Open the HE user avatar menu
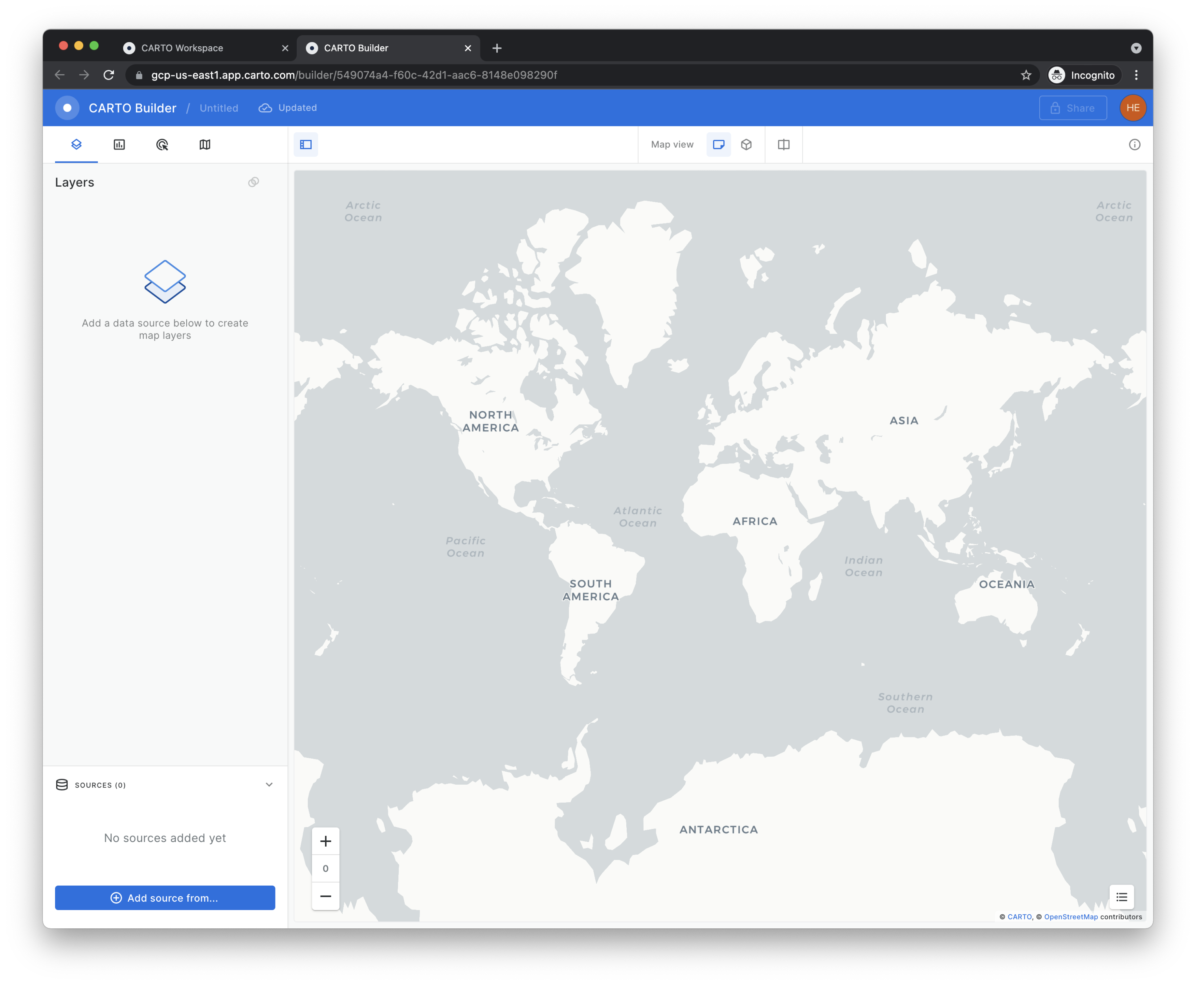Screen dimensions: 1196x985 click(1132, 108)
